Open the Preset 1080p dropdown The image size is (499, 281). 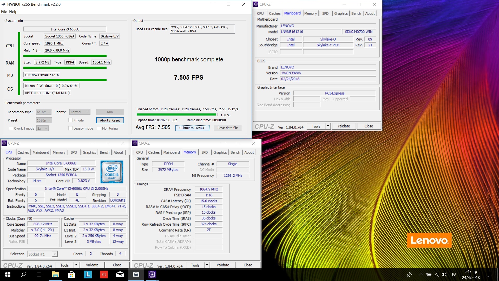point(44,120)
